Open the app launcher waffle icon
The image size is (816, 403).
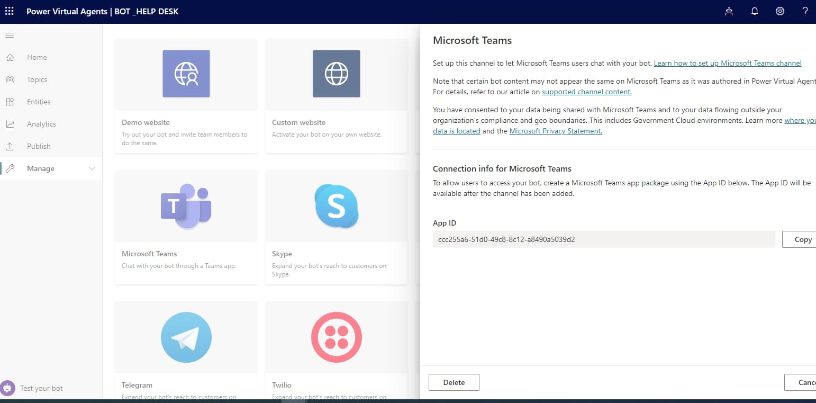(10, 11)
